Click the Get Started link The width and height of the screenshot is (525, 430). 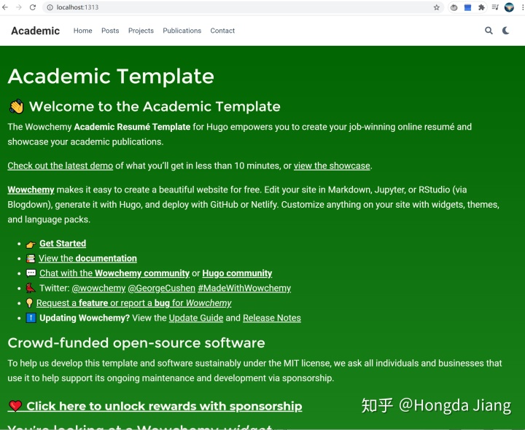point(63,243)
